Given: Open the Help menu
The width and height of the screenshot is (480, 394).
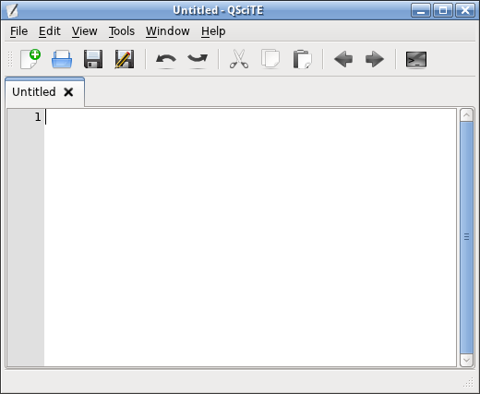Looking at the screenshot, I should tap(213, 31).
